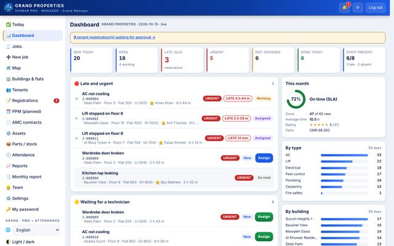Viewport: 394px width, 246px height.
Task: Click the Registrations notepad icon
Action: [9, 101]
